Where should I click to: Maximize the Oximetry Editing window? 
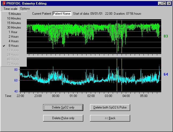tap(164, 3)
